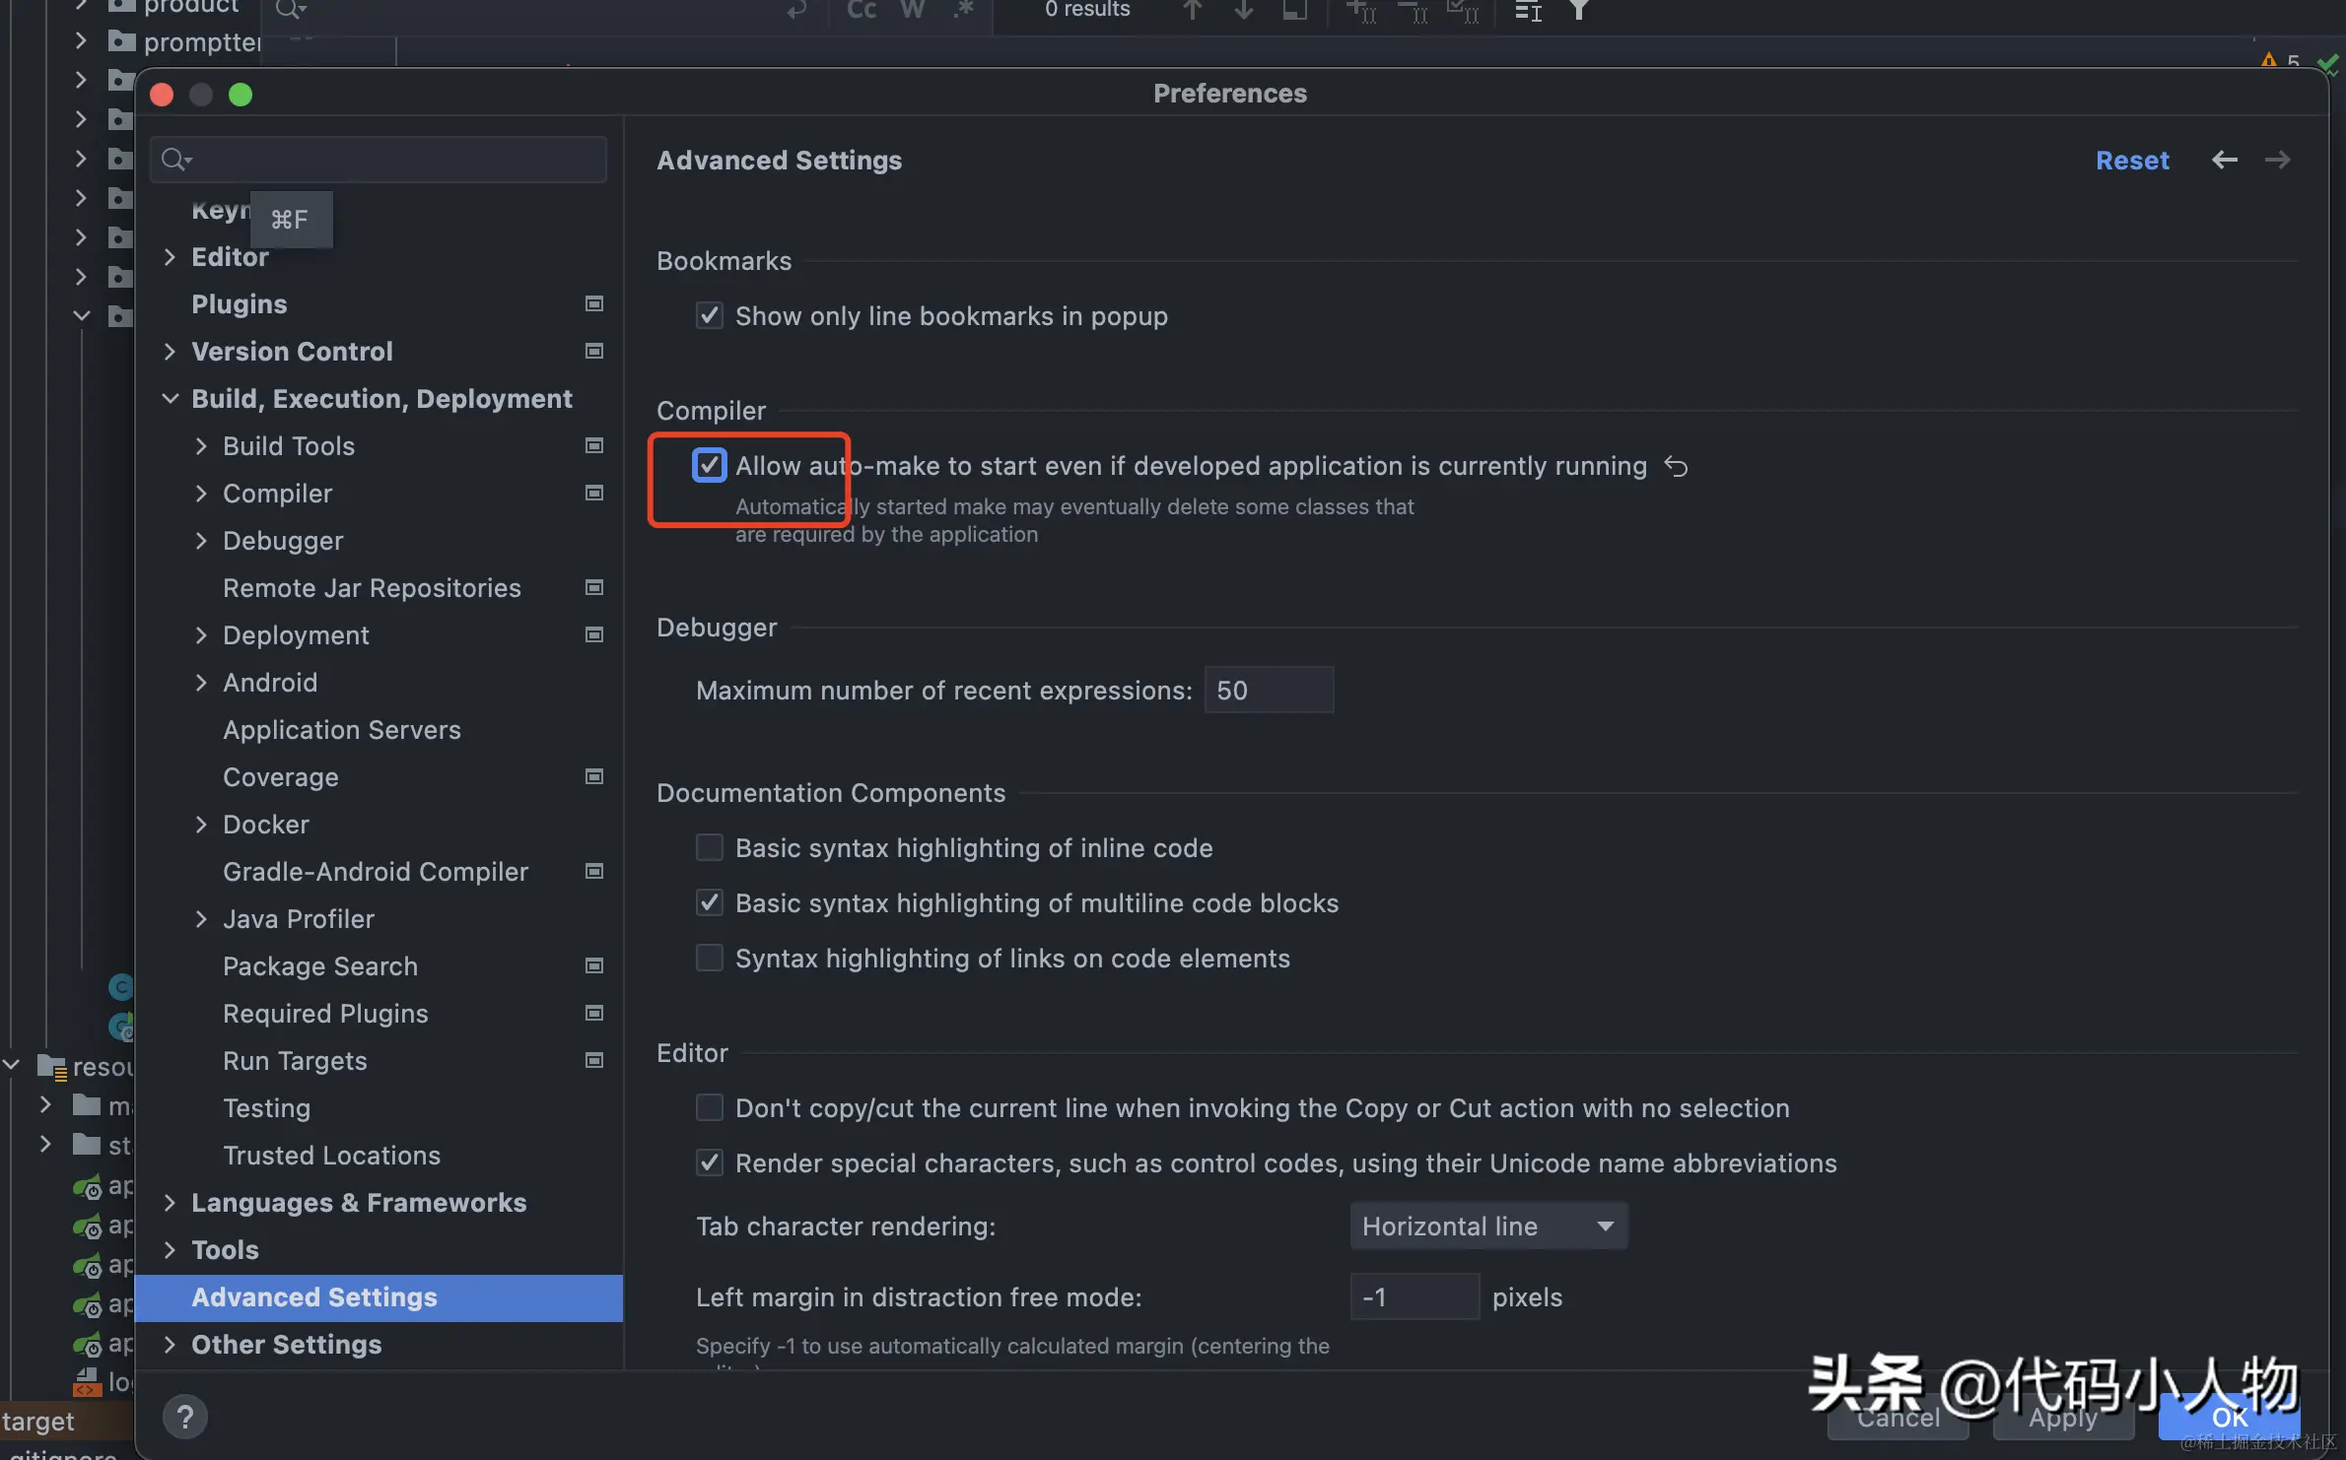
Task: Collapse Build, Execution, Deployment section
Action: click(170, 398)
